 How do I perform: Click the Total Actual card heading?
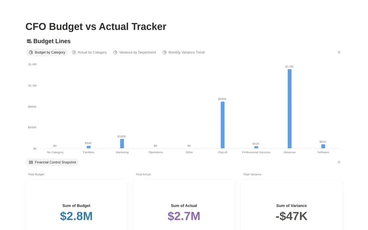tap(143, 174)
